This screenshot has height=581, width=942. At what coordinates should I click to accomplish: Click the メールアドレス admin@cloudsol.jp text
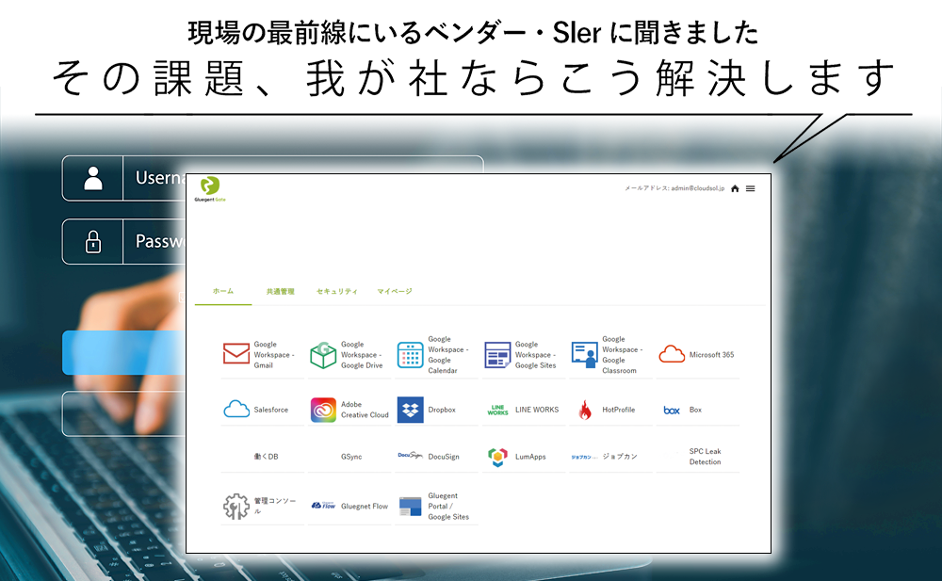pyautogui.click(x=674, y=188)
